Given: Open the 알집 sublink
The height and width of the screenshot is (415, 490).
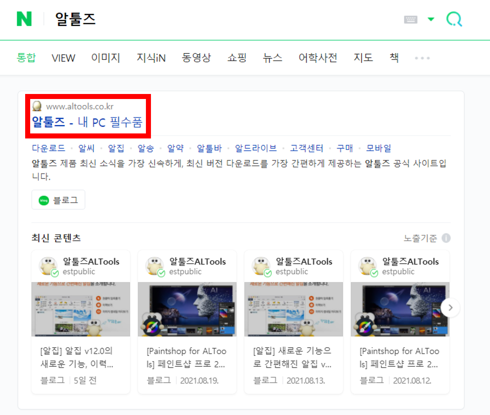Looking at the screenshot, I should [x=116, y=148].
